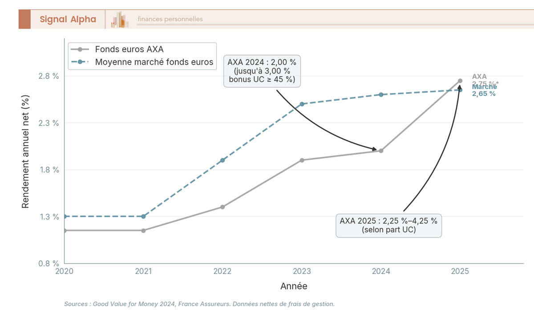Click the 2023 x-axis tick label
Image resolution: width=534 pixels, height=321 pixels.
302,271
